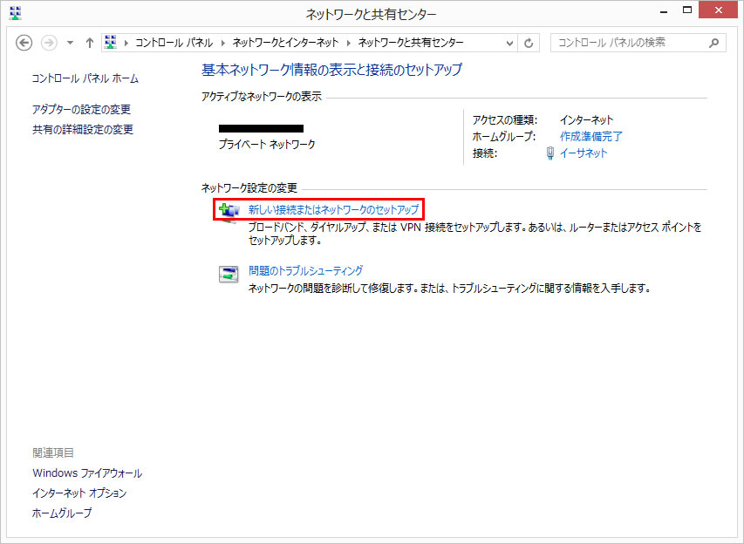Select ネットワークと共有センター breadcrumb
The image size is (744, 544).
(411, 43)
